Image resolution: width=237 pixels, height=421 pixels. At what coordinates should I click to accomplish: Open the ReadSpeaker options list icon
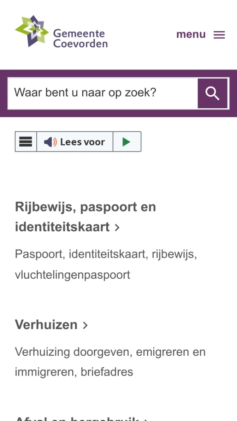pyautogui.click(x=26, y=142)
